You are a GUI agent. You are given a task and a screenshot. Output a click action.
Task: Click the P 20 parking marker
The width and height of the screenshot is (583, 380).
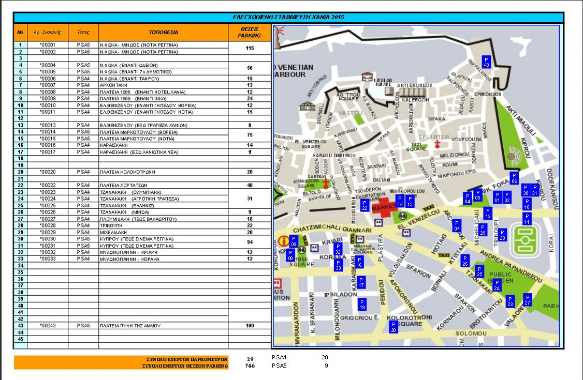393,327
